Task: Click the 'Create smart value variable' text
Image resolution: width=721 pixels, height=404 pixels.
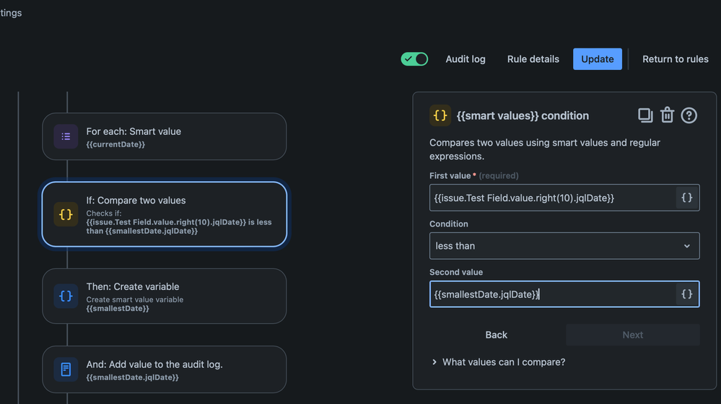Action: click(135, 299)
